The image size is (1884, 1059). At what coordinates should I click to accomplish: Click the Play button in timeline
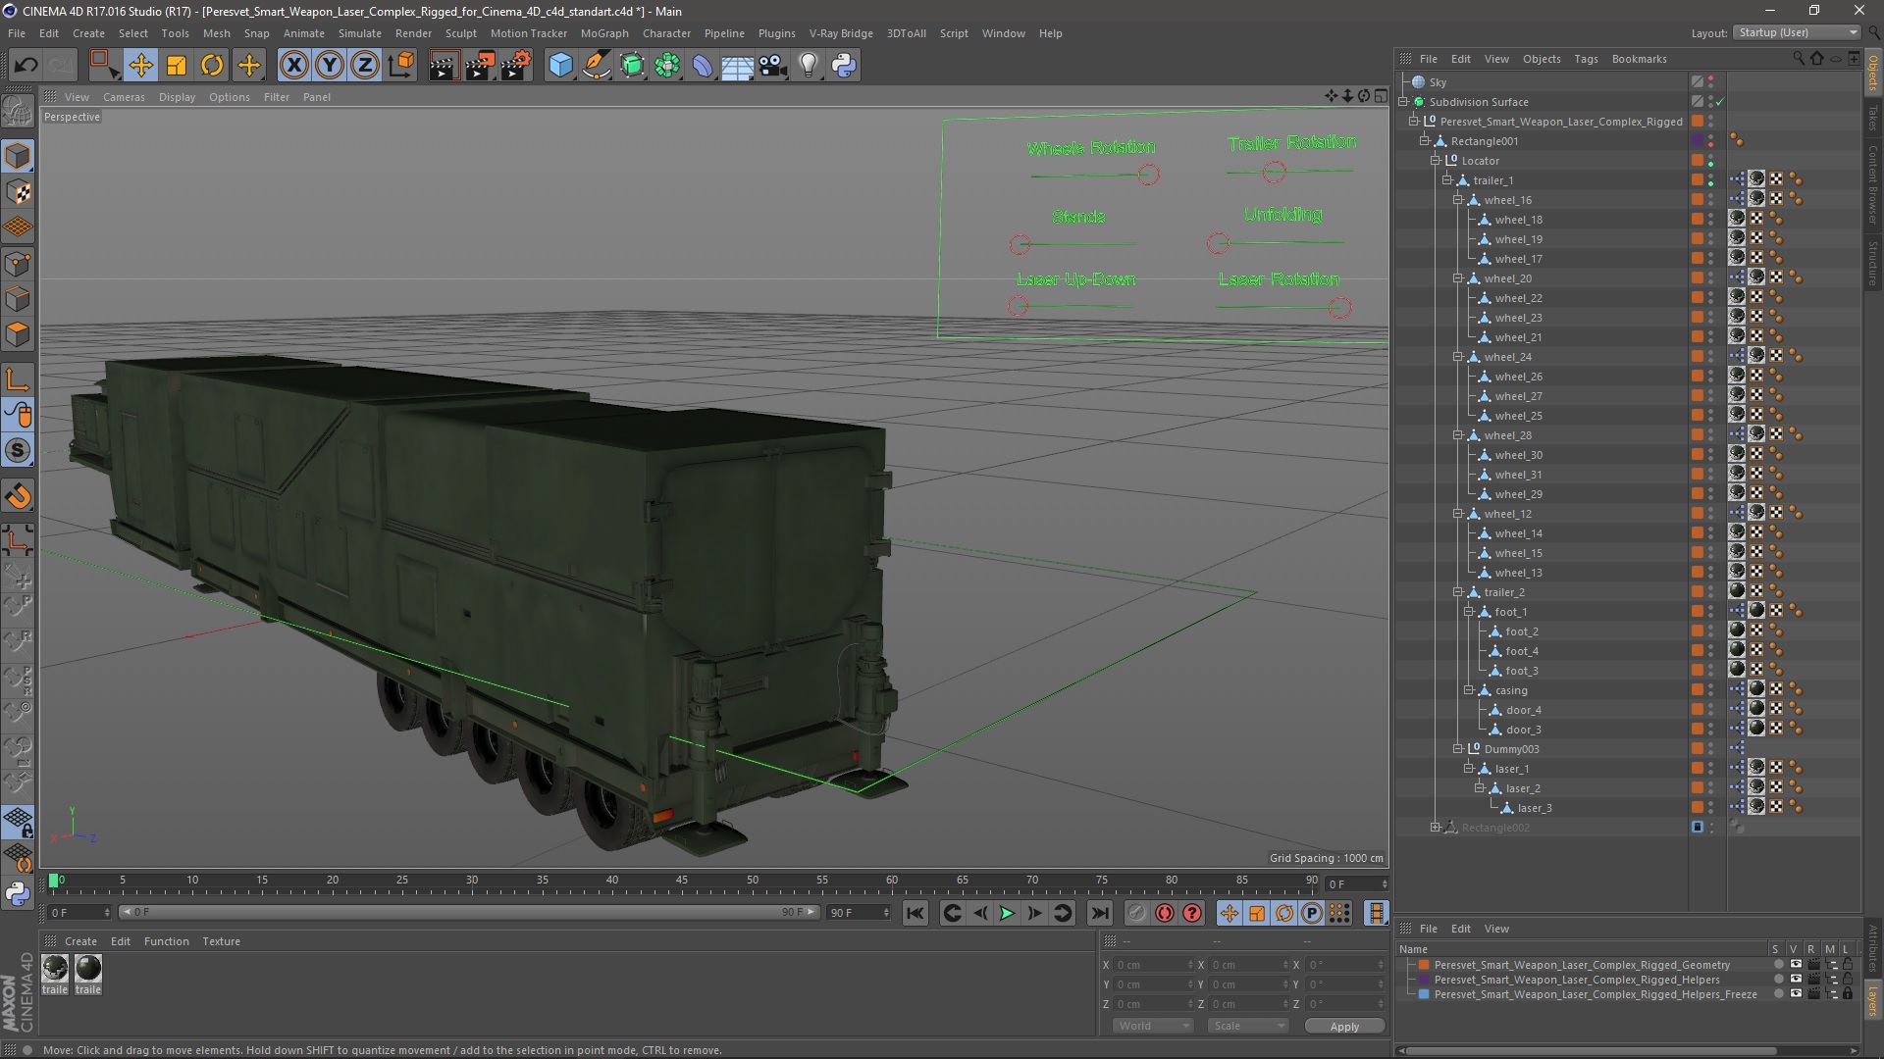pyautogui.click(x=1007, y=913)
